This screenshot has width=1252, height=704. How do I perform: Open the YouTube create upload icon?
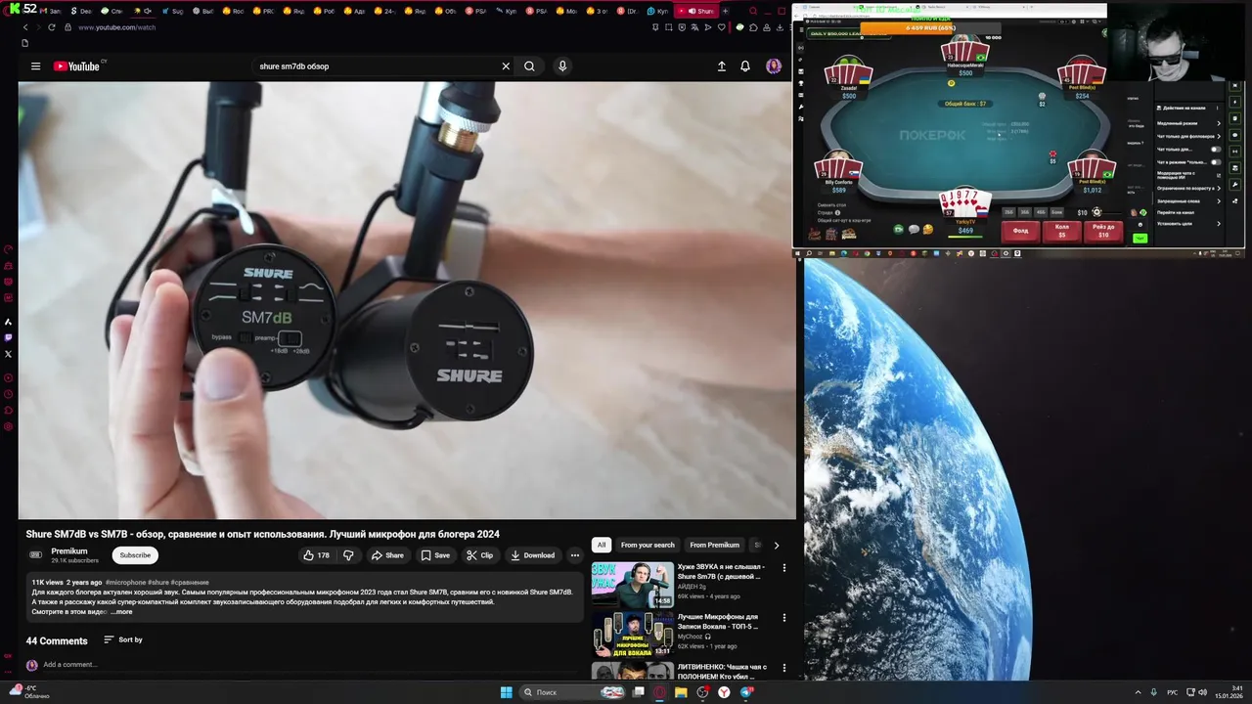tap(722, 66)
